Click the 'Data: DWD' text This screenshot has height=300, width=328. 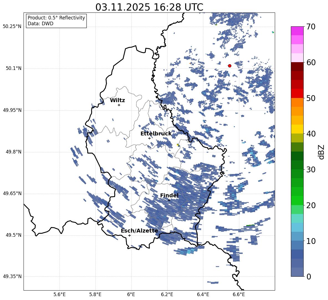pos(40,24)
